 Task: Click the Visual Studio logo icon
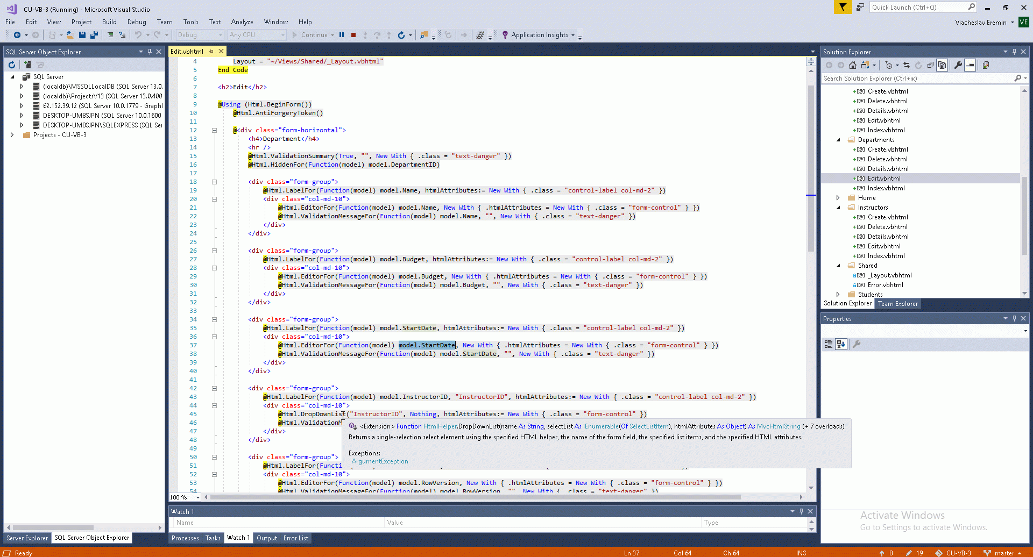(12, 9)
